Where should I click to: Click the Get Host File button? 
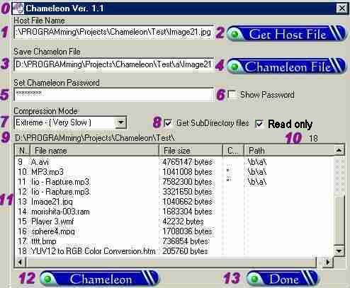tap(287, 34)
